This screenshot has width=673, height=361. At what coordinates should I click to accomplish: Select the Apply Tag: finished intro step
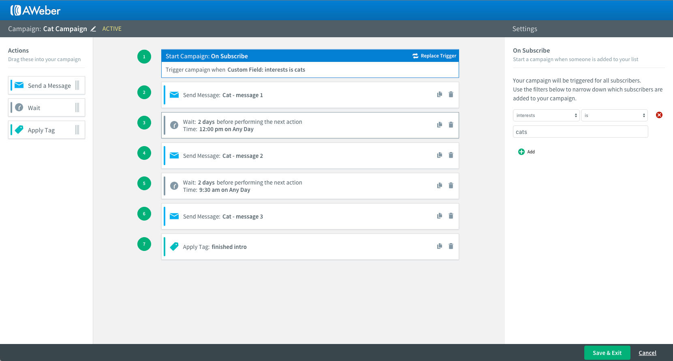point(310,247)
